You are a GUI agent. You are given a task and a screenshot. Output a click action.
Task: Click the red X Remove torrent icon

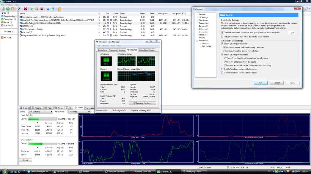pyautogui.click(x=25, y=8)
